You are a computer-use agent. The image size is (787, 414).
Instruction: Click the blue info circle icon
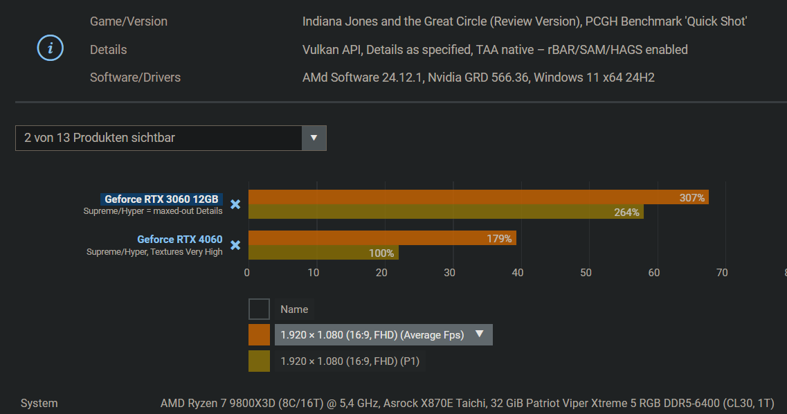pyautogui.click(x=51, y=48)
